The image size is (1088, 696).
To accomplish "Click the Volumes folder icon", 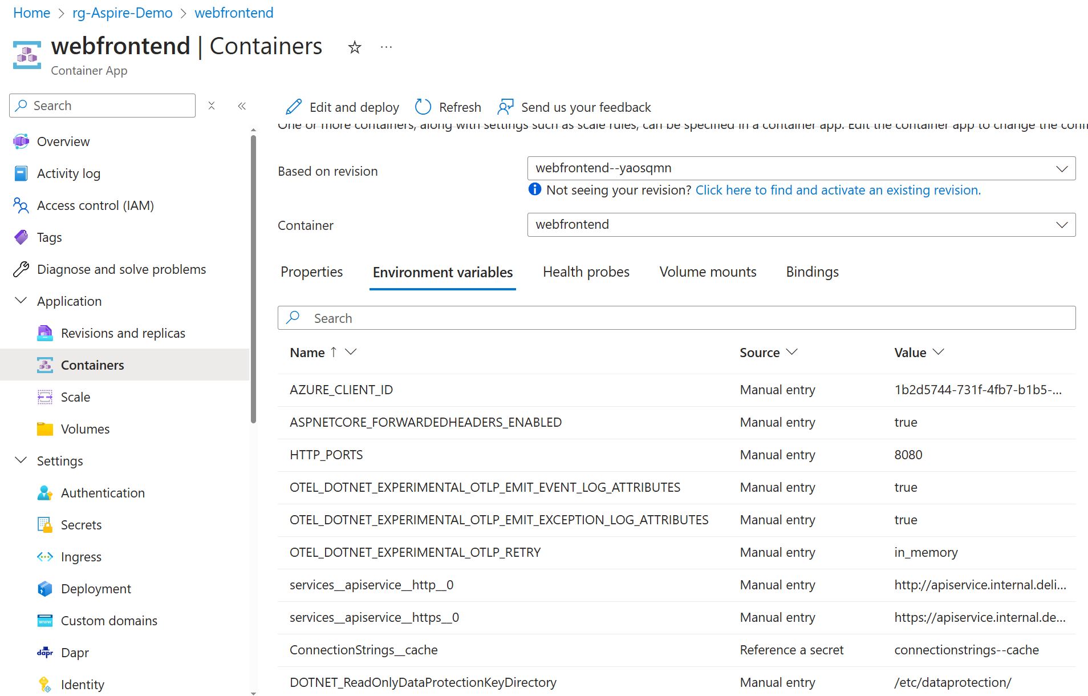I will point(45,429).
